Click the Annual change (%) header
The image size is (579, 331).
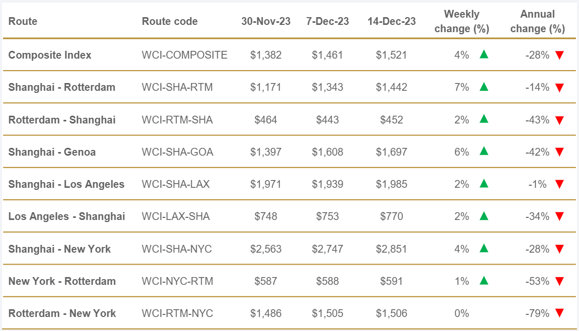pyautogui.click(x=538, y=21)
